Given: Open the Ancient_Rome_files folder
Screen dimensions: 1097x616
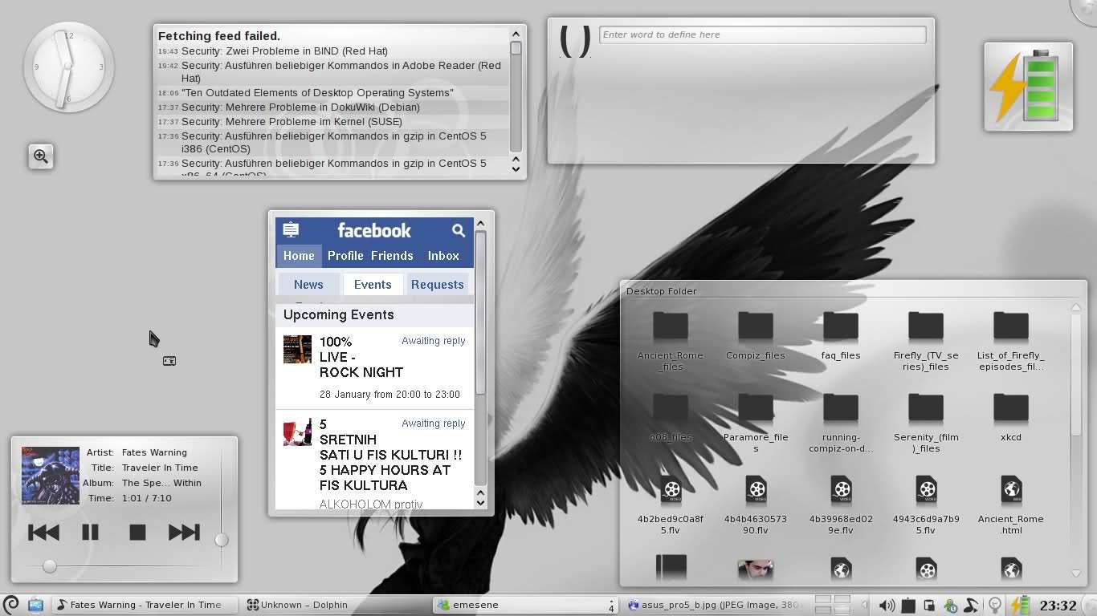Looking at the screenshot, I should pyautogui.click(x=671, y=341).
